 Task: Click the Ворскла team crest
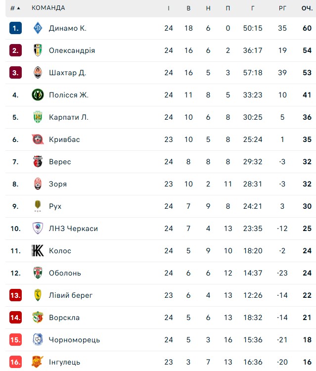(x=38, y=317)
